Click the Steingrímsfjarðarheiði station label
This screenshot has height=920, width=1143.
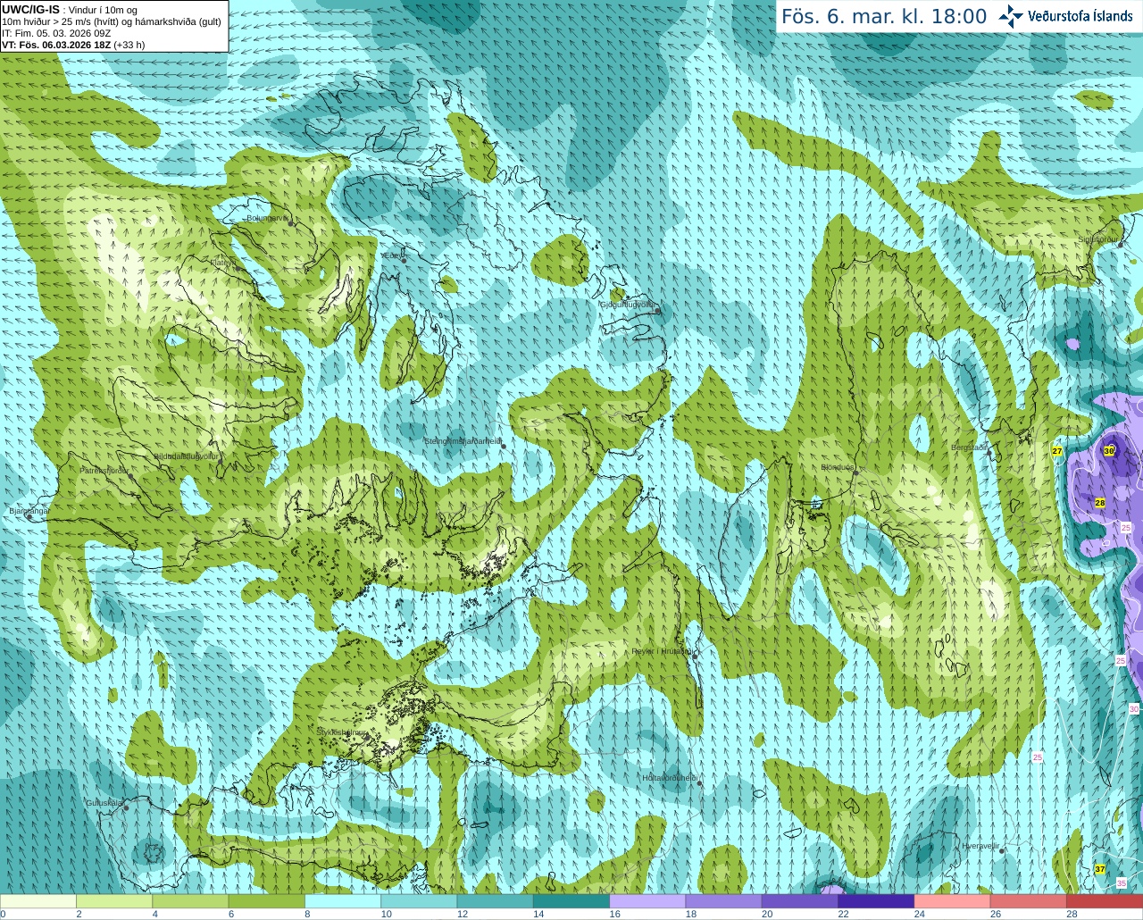click(x=463, y=441)
